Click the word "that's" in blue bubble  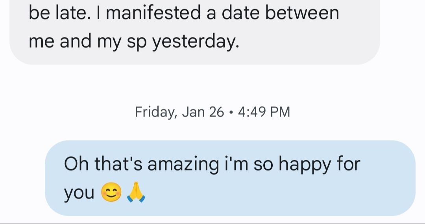(118, 164)
